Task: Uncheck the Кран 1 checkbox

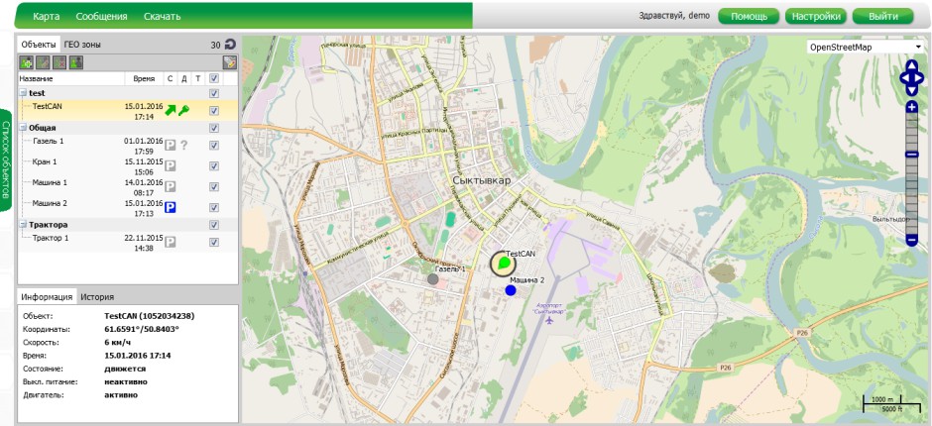Action: pyautogui.click(x=214, y=165)
